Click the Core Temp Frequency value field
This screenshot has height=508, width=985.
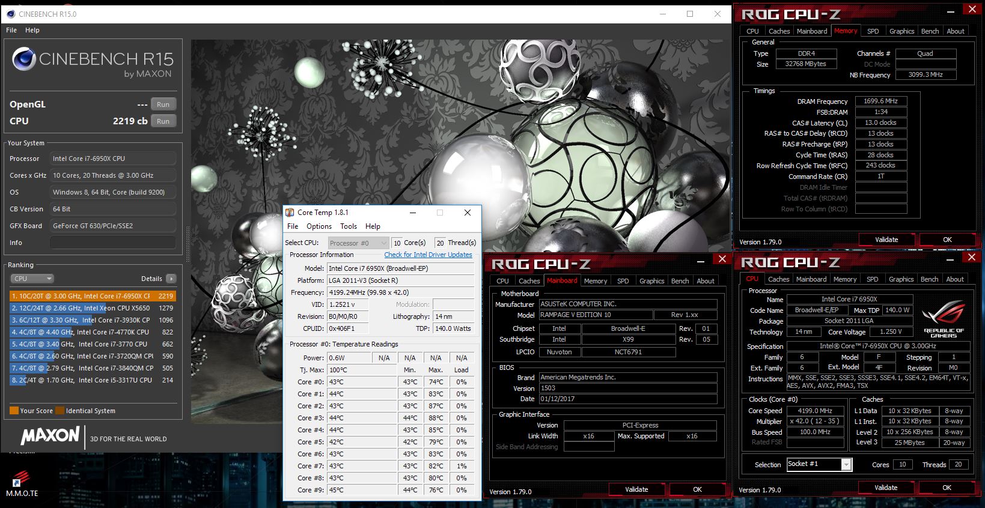[400, 292]
